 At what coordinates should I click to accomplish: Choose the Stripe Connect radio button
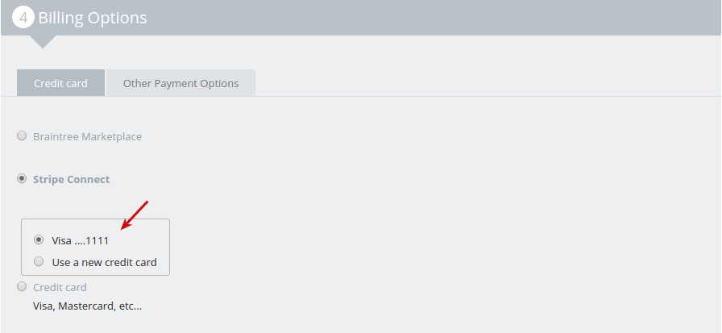[22, 179]
